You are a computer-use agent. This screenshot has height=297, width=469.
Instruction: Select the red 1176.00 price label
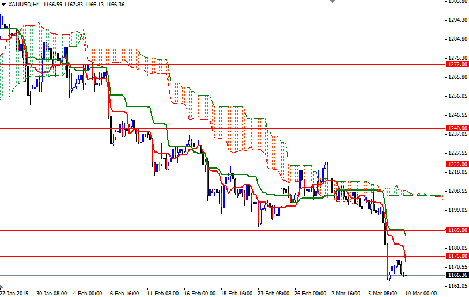point(456,256)
